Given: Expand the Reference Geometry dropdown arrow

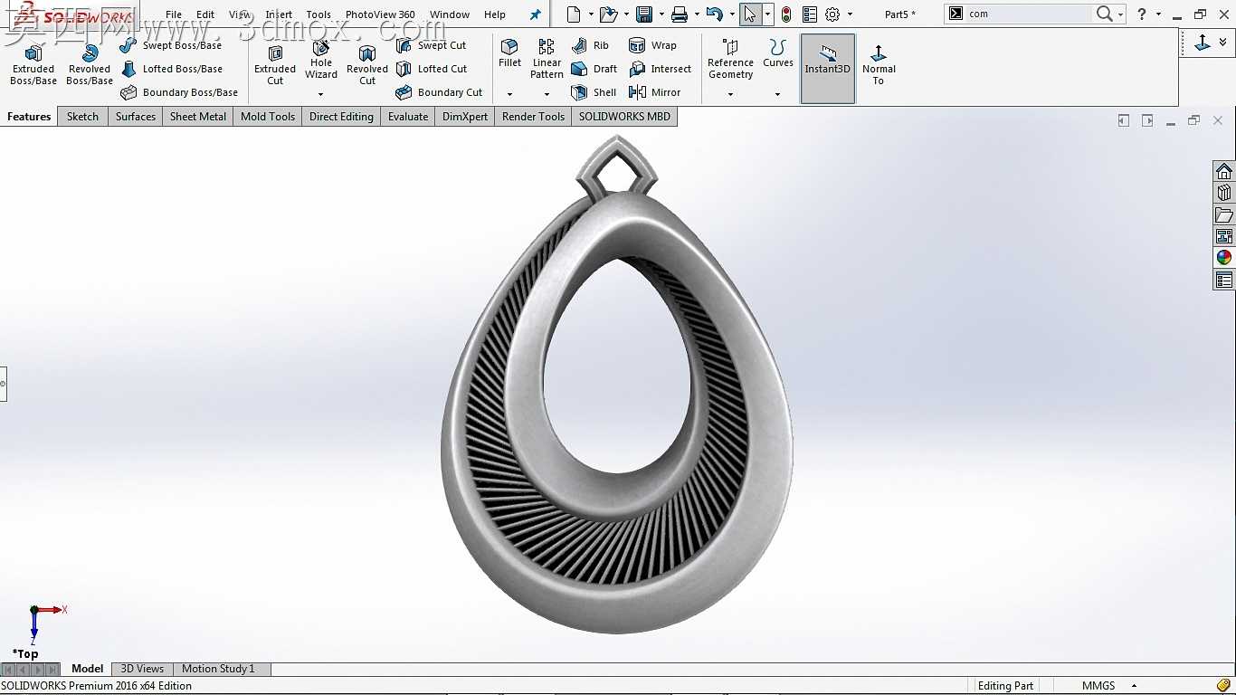Looking at the screenshot, I should click(730, 94).
